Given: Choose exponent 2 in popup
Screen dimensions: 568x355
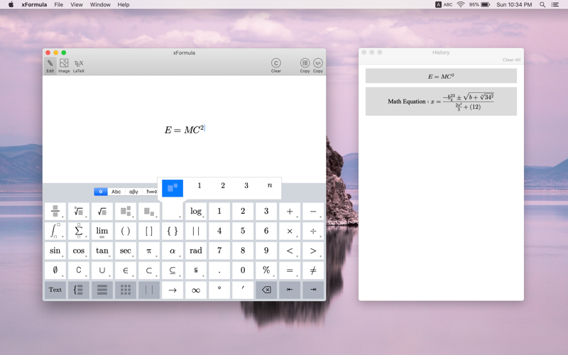Looking at the screenshot, I should 223,185.
